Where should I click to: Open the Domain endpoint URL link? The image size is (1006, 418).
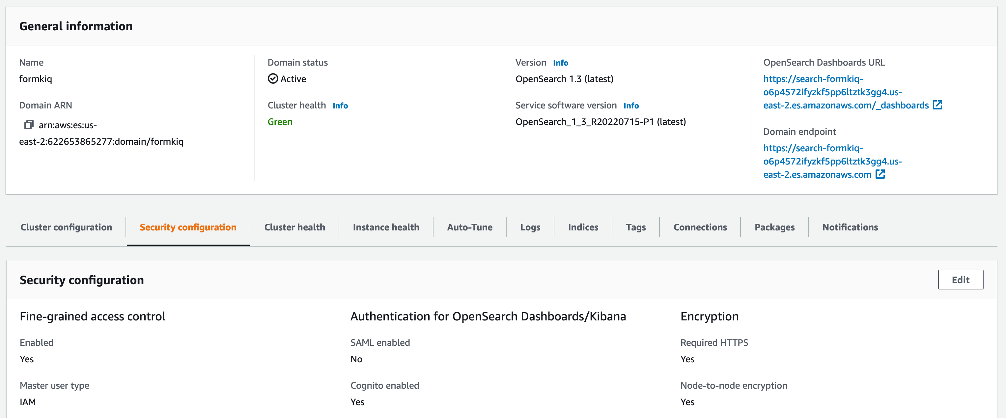(x=833, y=161)
